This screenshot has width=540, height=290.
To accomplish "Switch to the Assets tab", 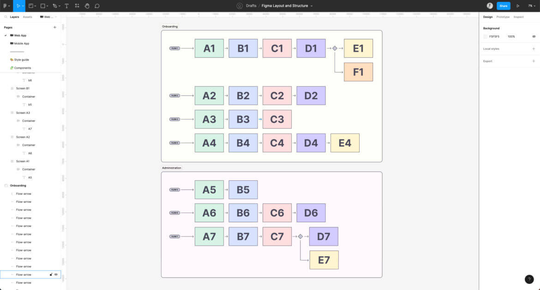I will click(28, 17).
